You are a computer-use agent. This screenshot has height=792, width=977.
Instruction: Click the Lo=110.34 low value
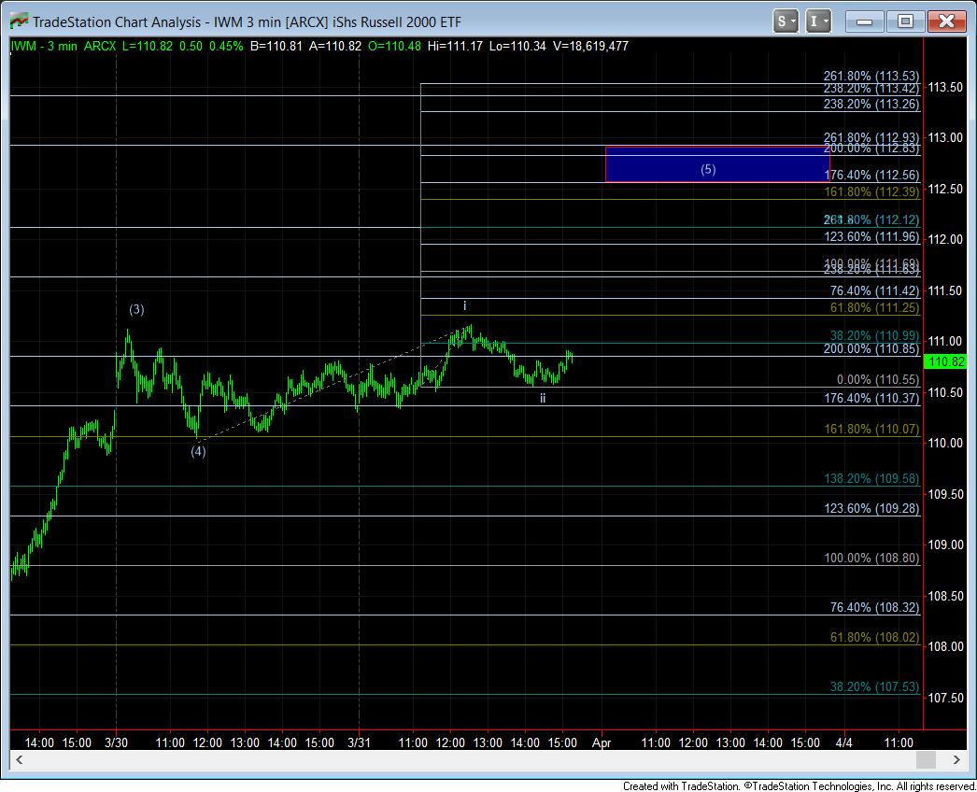coord(517,46)
